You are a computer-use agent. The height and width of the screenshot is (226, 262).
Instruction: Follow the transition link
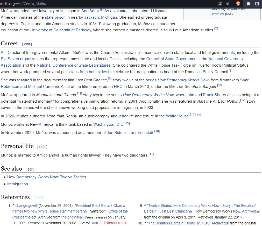coord(136,132)
